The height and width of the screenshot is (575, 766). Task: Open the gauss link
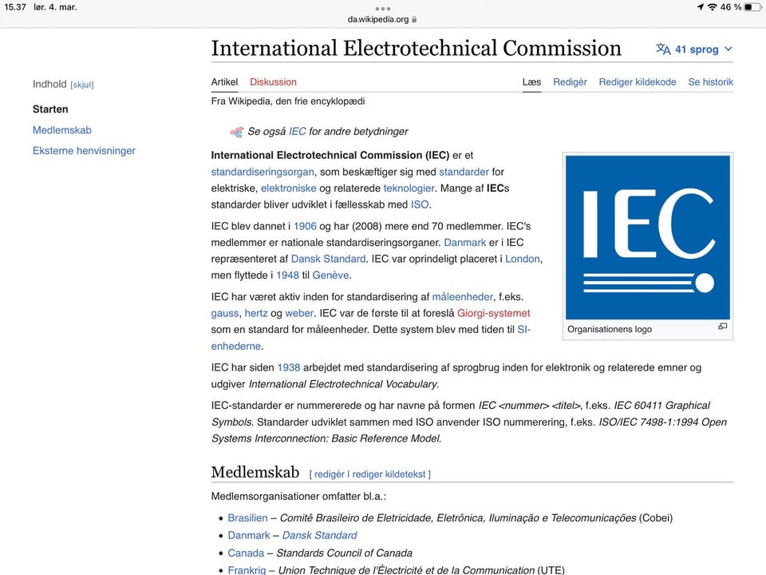[225, 313]
